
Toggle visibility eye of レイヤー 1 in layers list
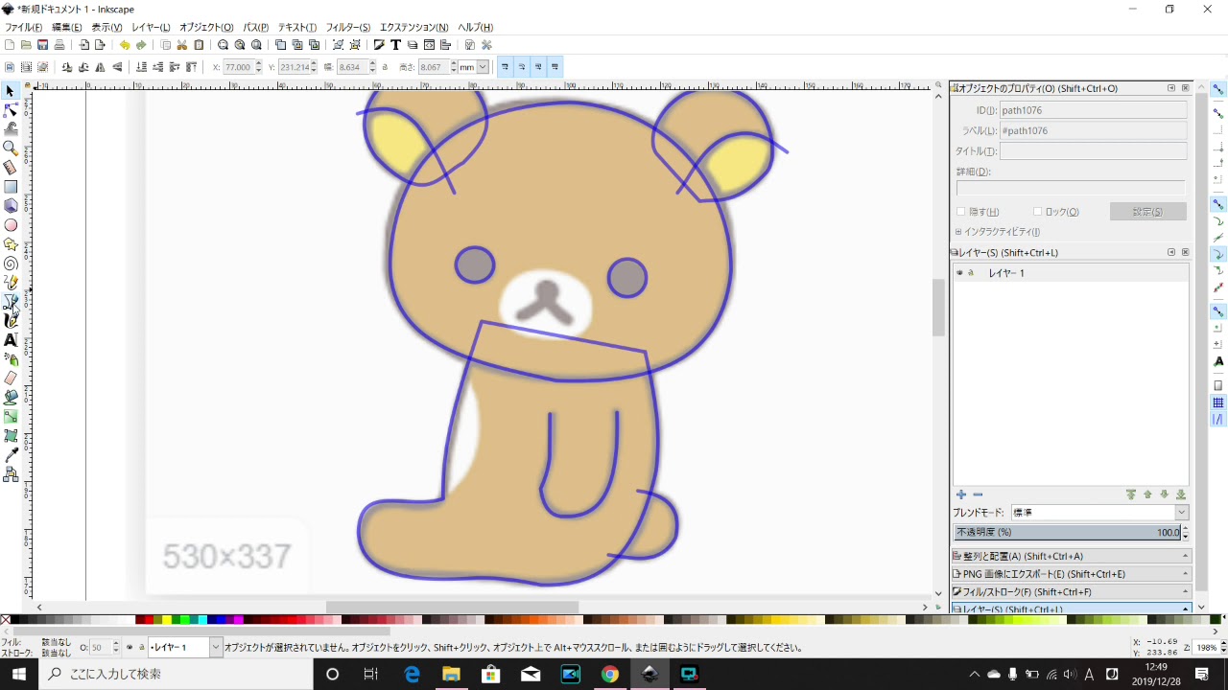tap(959, 273)
